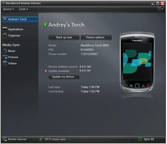The image size is (167, 144).
Task: Toggle Wi-Fi music sync status
Action: (x=69, y=139)
